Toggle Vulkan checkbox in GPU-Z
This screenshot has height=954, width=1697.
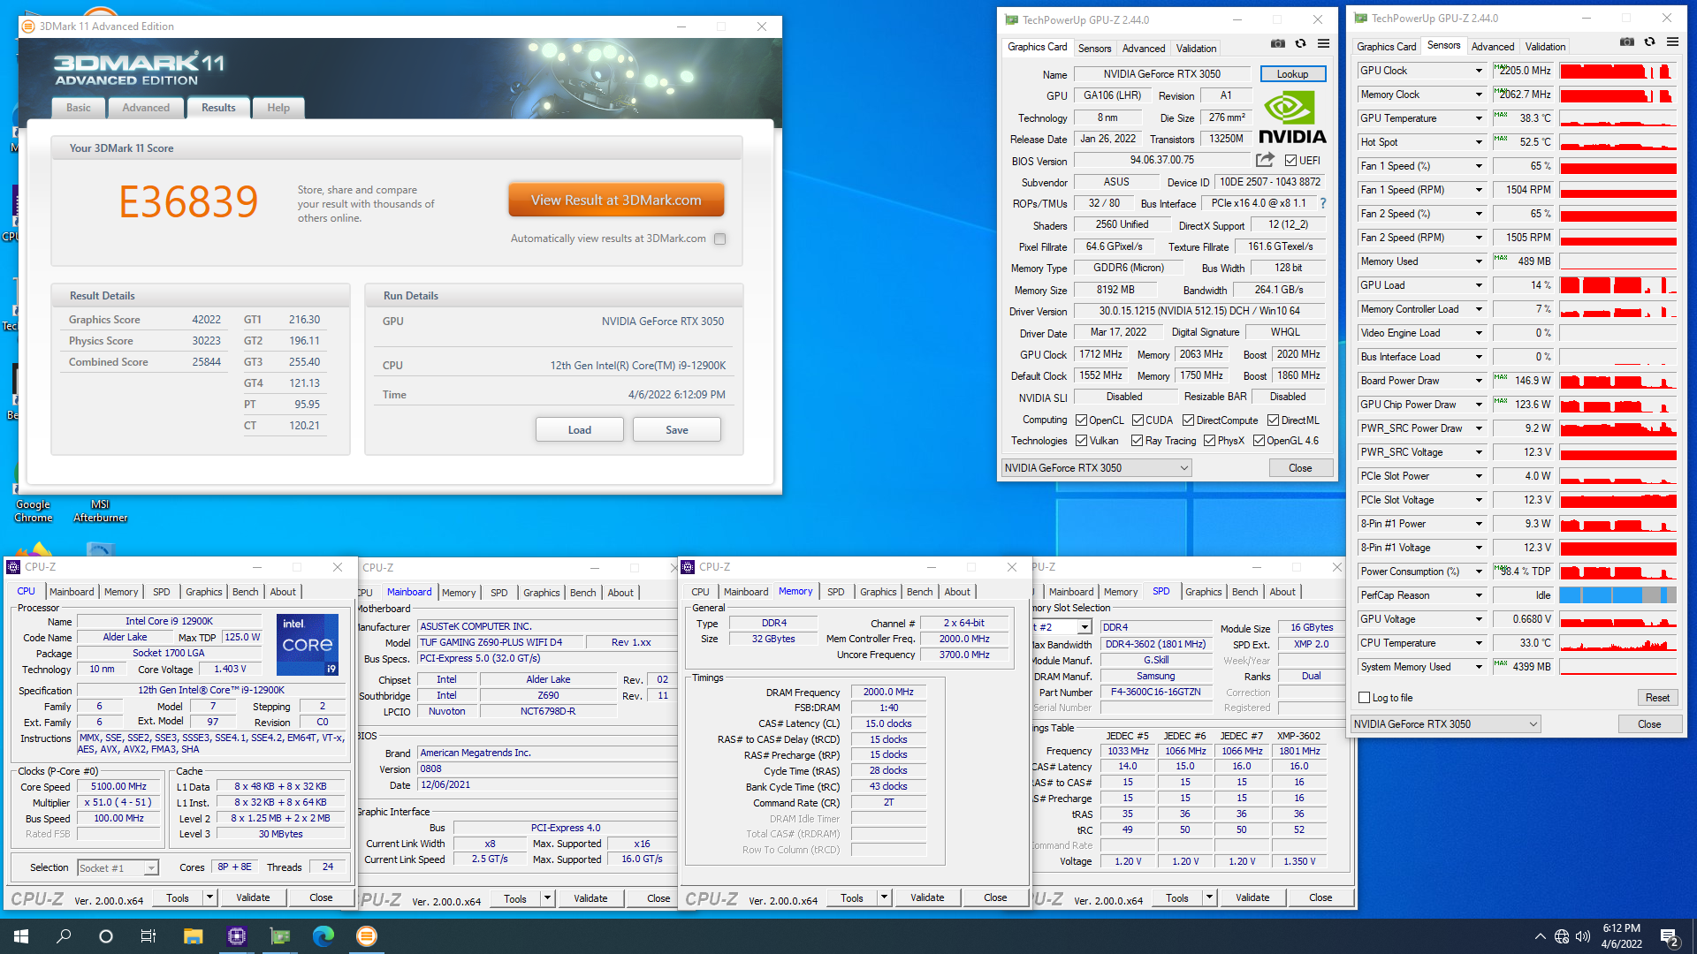point(1081,441)
